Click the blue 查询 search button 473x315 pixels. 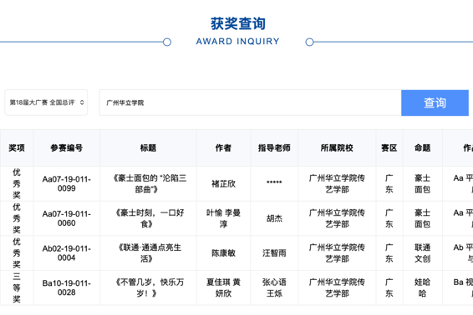(x=435, y=102)
